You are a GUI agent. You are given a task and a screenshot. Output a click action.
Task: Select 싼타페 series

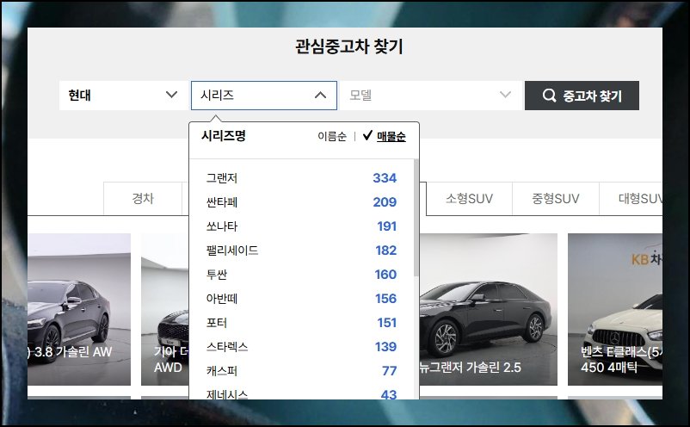(x=301, y=202)
